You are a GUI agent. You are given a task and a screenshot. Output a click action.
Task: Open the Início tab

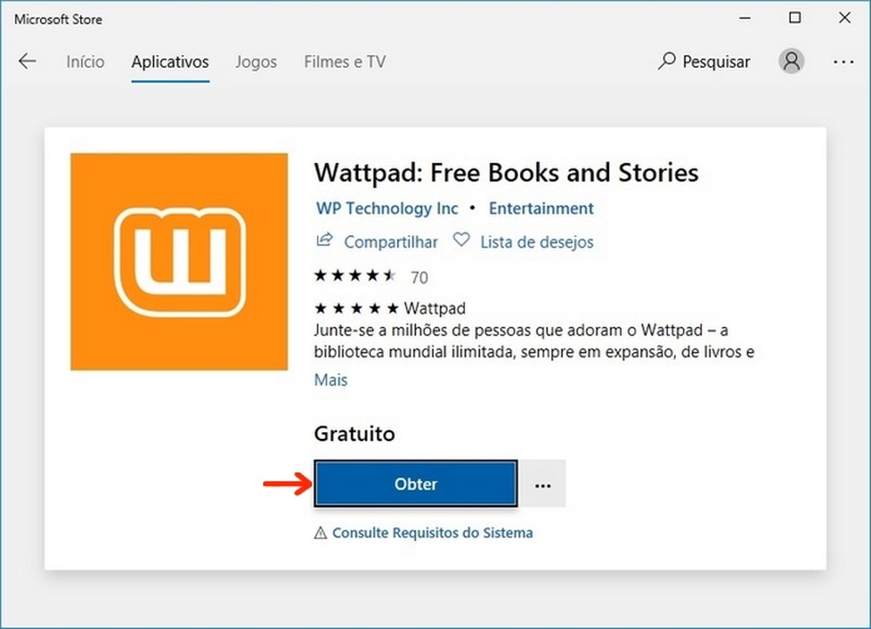(84, 62)
